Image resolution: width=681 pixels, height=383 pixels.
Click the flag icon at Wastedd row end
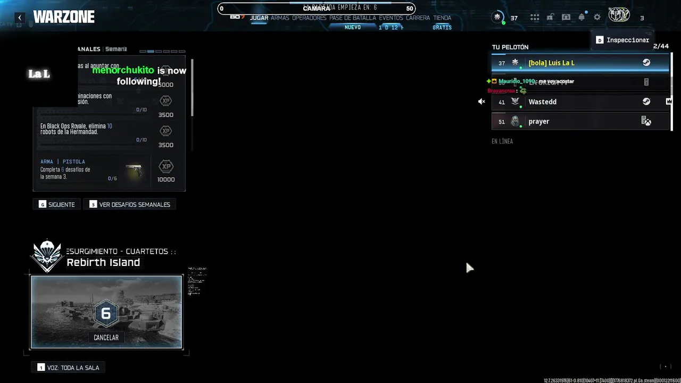[669, 101]
